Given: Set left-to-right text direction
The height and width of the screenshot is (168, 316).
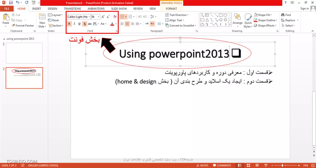Looking at the screenshot, I should (147, 24).
